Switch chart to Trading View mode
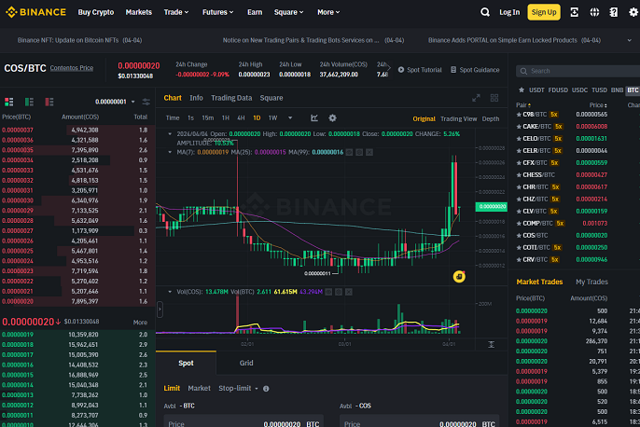 [458, 119]
